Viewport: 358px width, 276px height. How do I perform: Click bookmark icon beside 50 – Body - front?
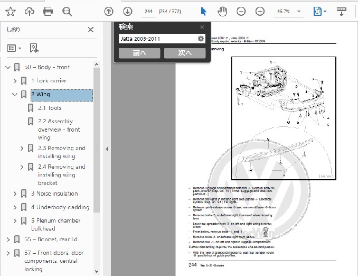click(17, 67)
